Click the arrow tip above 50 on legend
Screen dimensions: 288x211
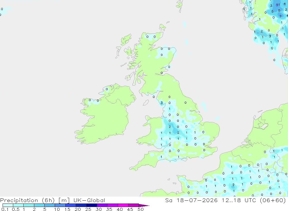point(144,206)
